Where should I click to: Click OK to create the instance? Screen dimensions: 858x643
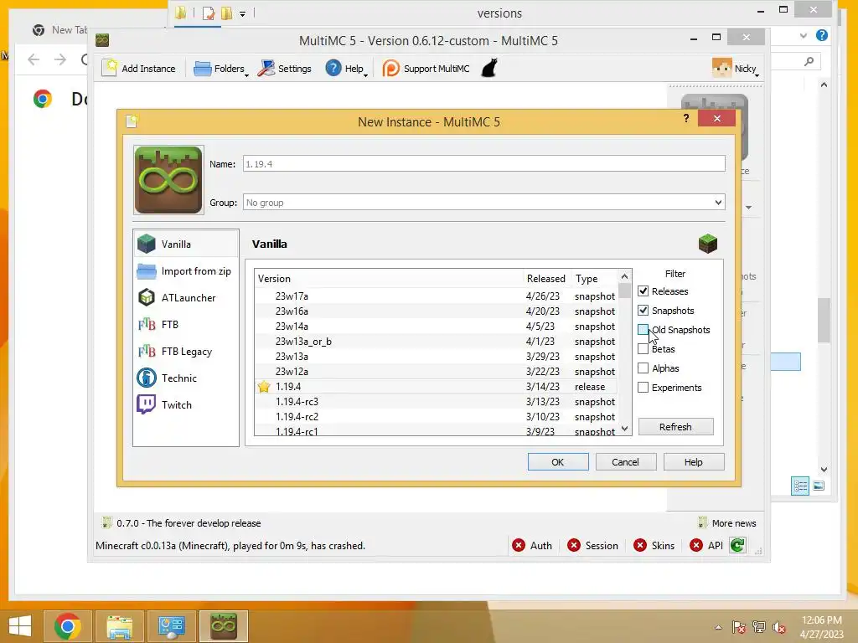click(x=558, y=462)
